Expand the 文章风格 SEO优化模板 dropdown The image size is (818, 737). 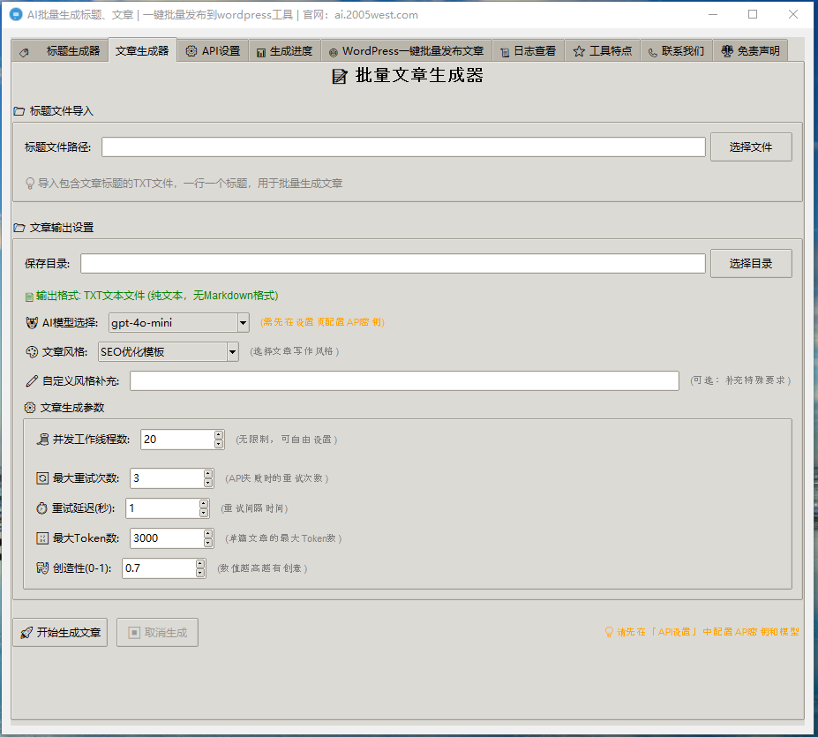point(232,352)
